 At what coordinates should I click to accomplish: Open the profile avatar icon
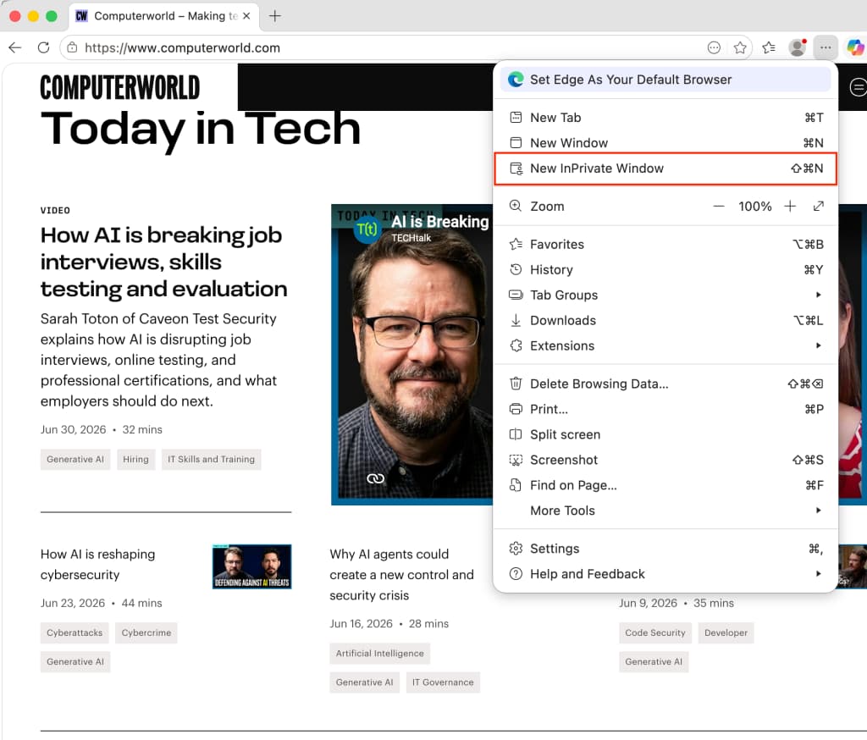point(798,48)
